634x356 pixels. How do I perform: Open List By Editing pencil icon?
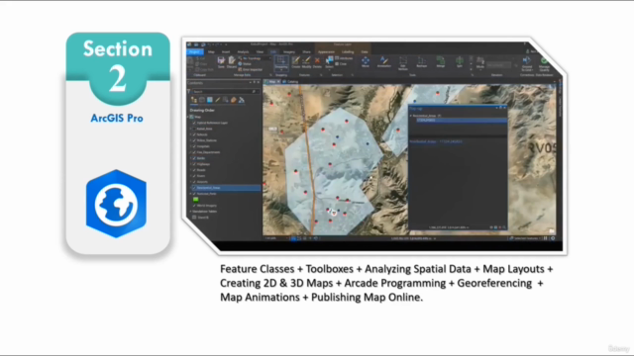coord(218,100)
